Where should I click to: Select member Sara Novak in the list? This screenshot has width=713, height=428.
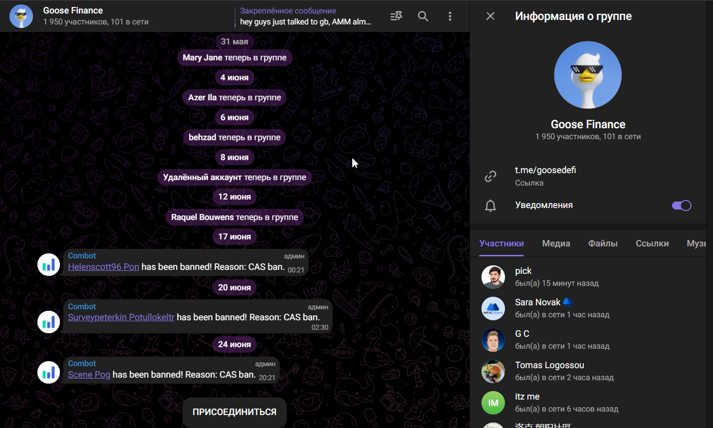[x=588, y=308]
